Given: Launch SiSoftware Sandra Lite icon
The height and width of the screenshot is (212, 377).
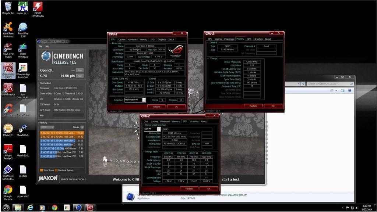Looking at the screenshot, I should pyautogui.click(x=8, y=172).
